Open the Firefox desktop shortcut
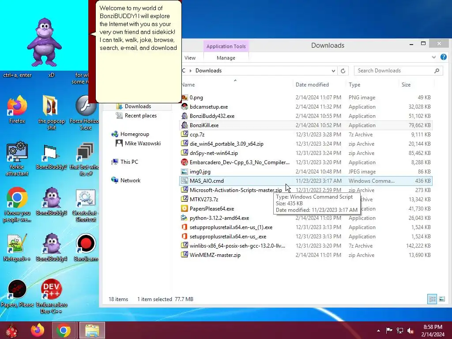 click(x=17, y=109)
